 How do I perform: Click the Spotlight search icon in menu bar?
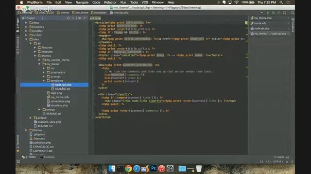[281, 2]
